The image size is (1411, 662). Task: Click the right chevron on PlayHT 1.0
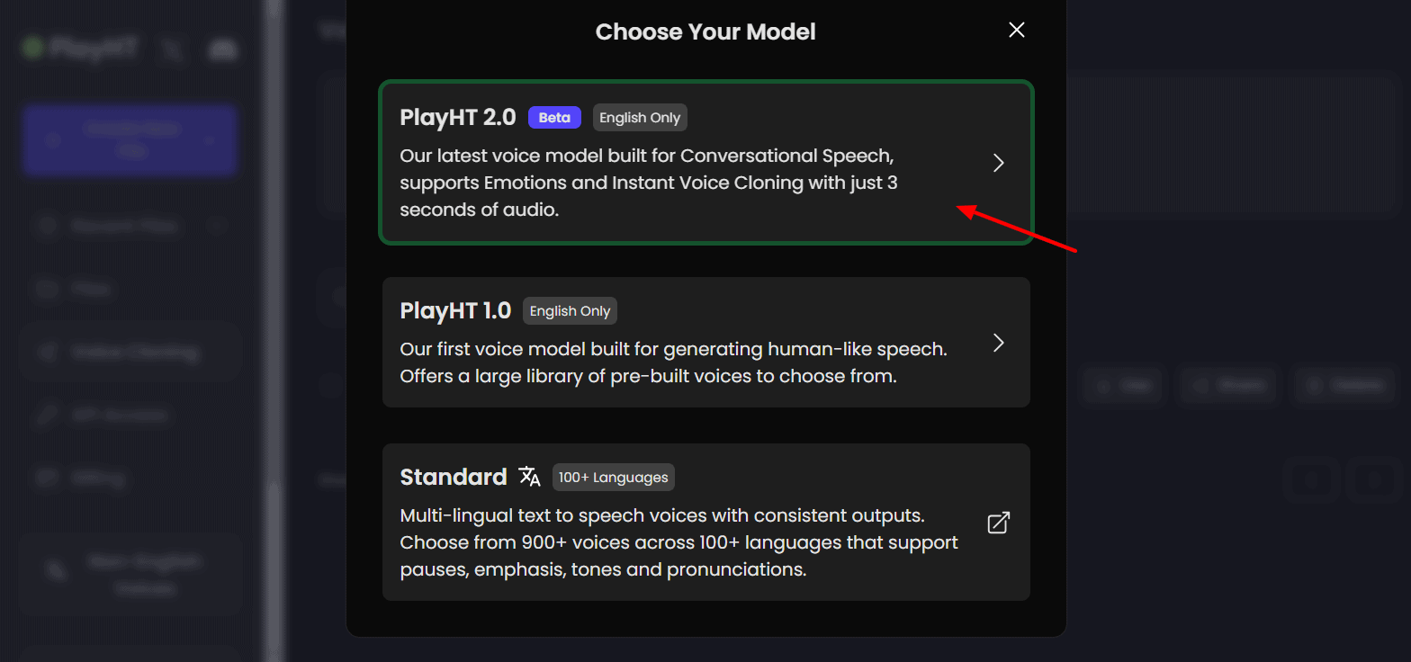coord(998,343)
